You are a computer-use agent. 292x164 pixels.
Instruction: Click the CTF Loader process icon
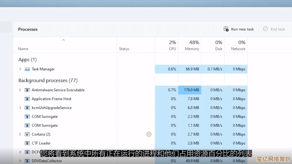coord(27,143)
